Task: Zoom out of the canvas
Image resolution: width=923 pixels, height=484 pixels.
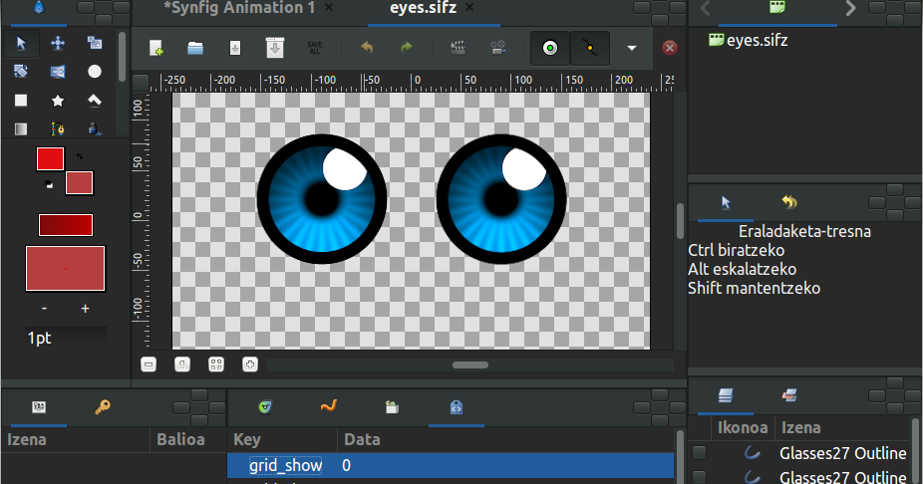Action: click(x=149, y=364)
